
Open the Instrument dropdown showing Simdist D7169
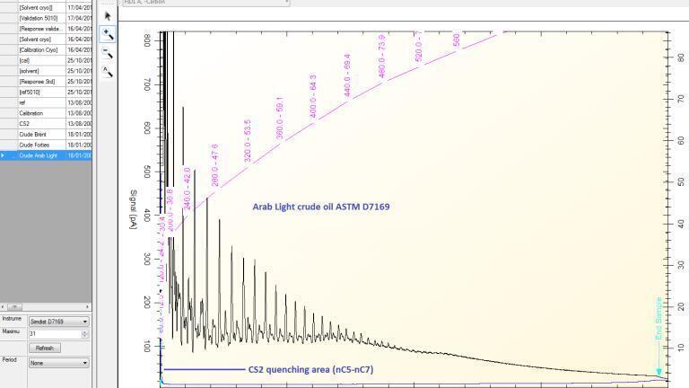pyautogui.click(x=59, y=322)
